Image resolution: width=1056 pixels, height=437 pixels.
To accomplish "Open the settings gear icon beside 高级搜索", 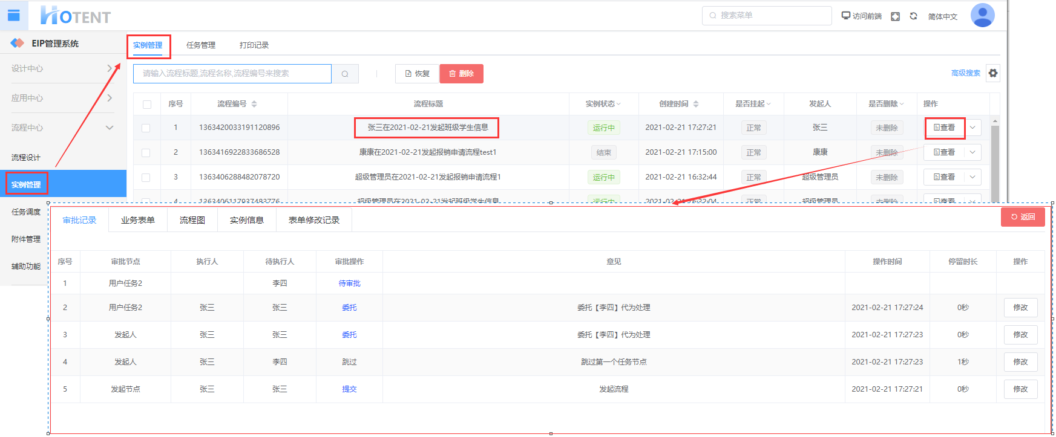I will click(993, 73).
